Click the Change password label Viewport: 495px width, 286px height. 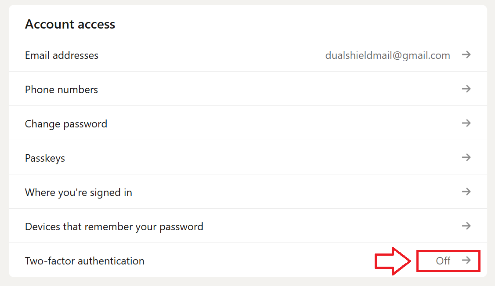coord(66,124)
